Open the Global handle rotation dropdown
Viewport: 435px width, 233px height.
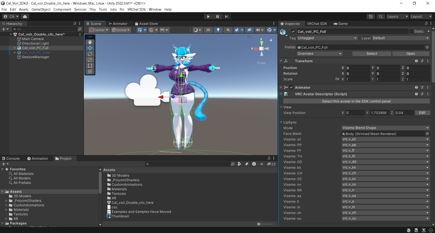pyautogui.click(x=121, y=30)
